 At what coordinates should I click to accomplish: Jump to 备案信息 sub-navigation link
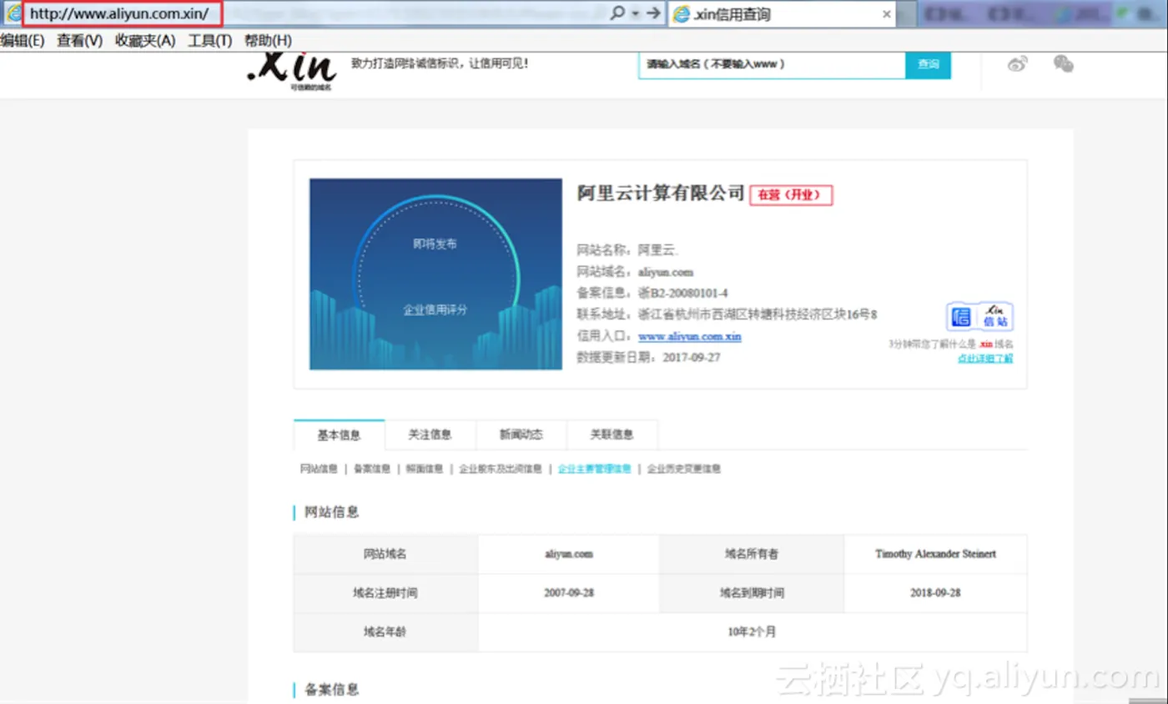pos(372,469)
